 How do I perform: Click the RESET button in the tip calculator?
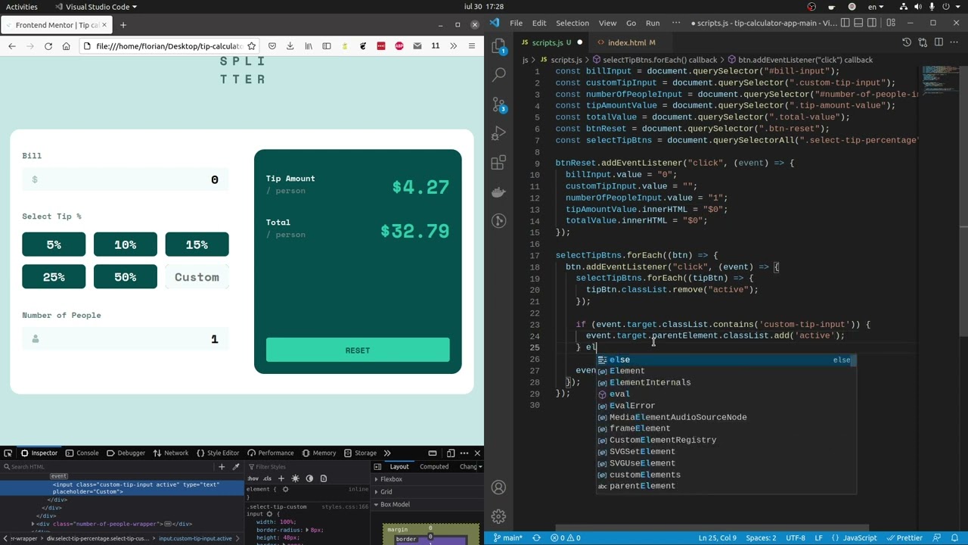point(358,350)
